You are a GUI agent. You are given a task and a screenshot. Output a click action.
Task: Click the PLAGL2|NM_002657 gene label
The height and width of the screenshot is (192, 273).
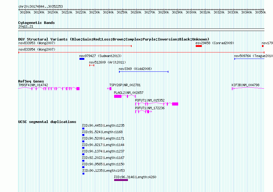129,93
